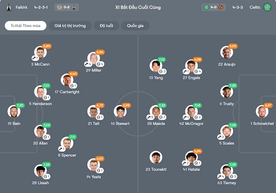Open Maeda's player photo
This screenshot has width=276, height=193.
tap(156, 112)
